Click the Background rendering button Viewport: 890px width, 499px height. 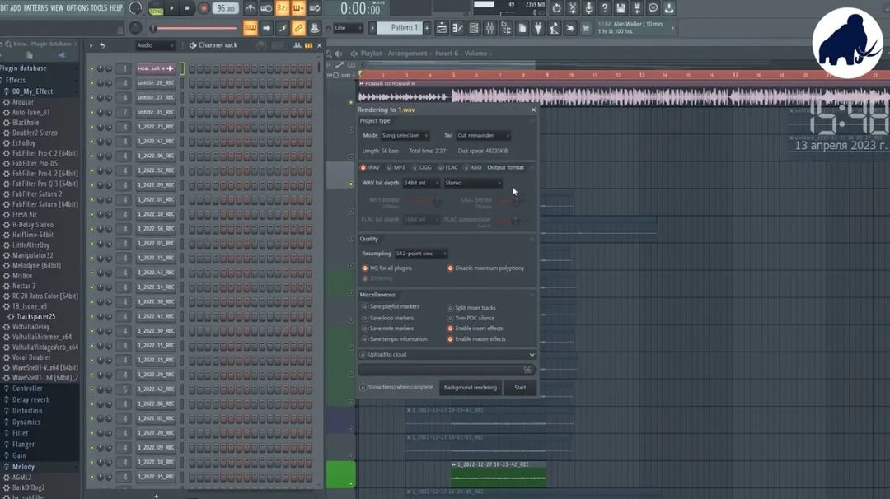click(470, 387)
